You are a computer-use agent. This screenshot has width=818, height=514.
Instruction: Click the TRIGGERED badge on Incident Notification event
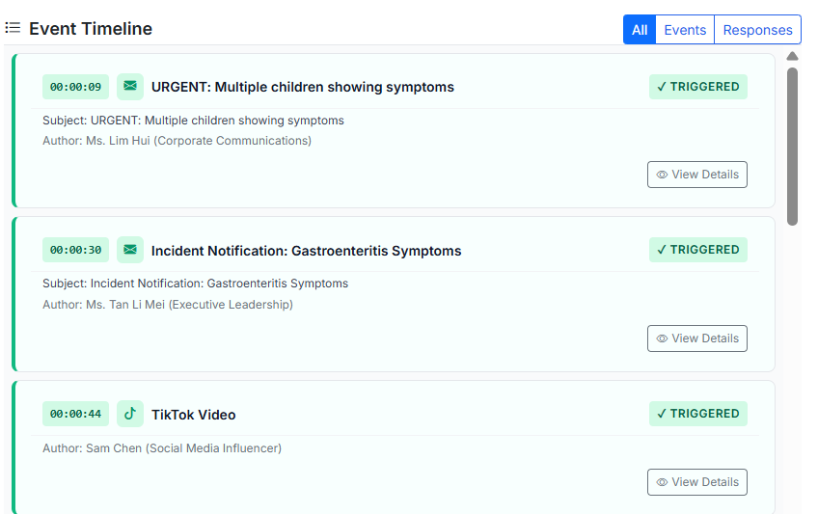pyautogui.click(x=698, y=250)
